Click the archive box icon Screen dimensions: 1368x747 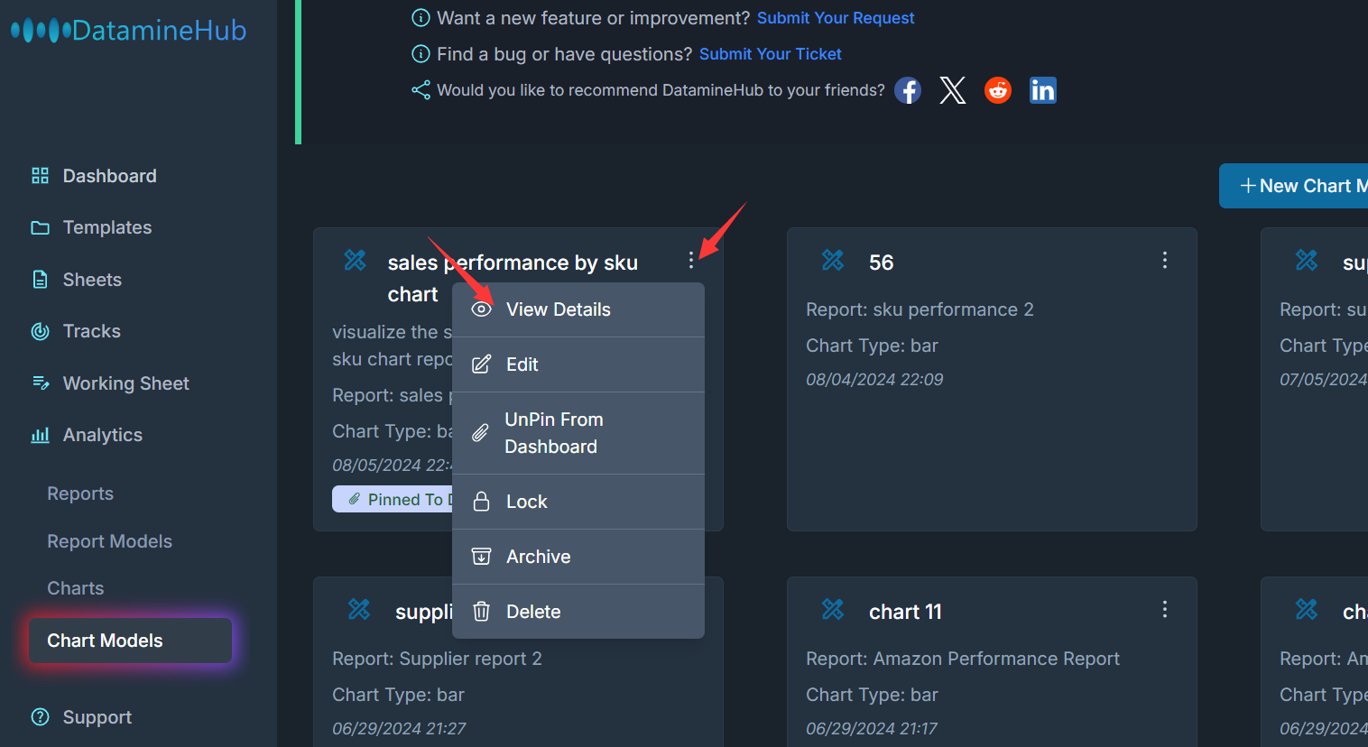tap(482, 557)
